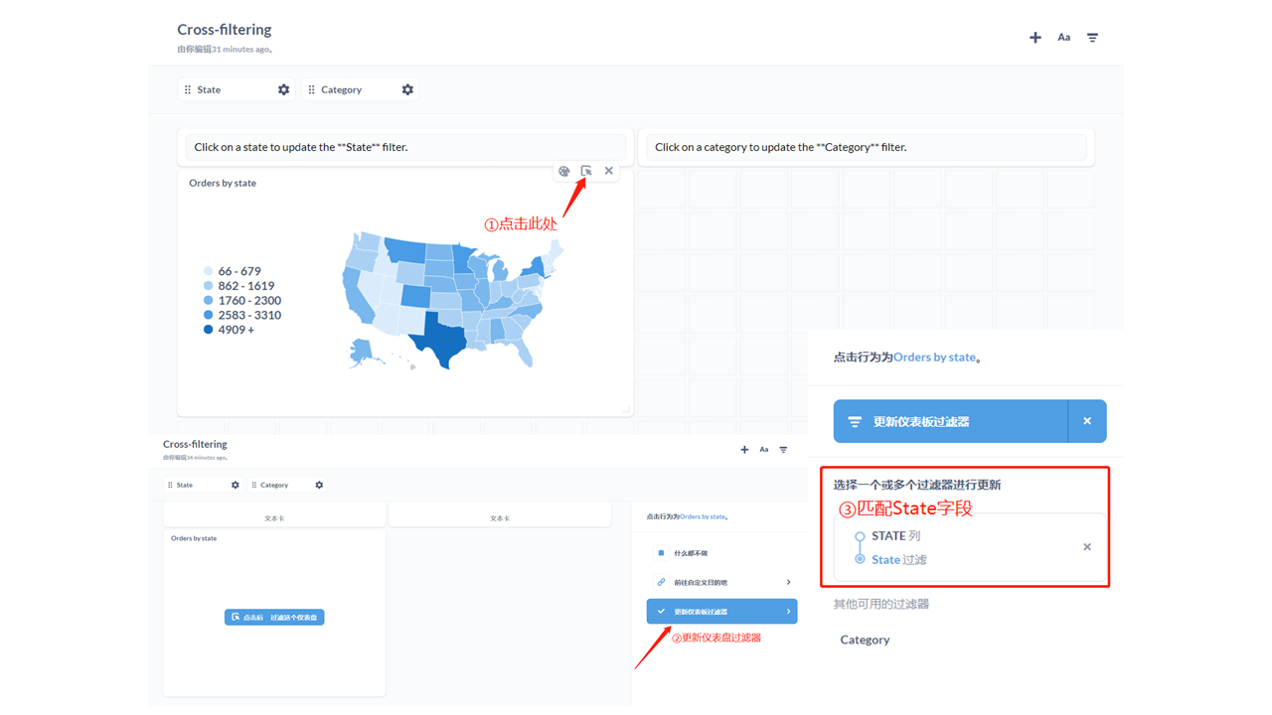Click the + icon in the top-right toolbar
Screen dimensions: 1272x715
click(1034, 37)
